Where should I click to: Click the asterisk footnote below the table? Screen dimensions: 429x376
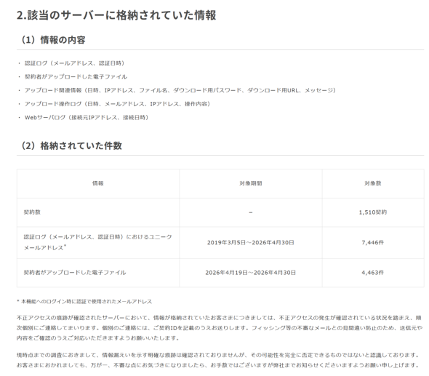84,302
